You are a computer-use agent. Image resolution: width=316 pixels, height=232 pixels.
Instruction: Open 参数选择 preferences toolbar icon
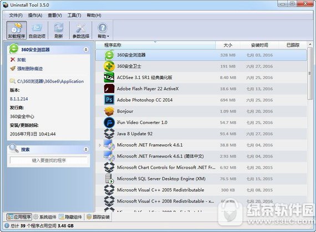click(x=81, y=31)
